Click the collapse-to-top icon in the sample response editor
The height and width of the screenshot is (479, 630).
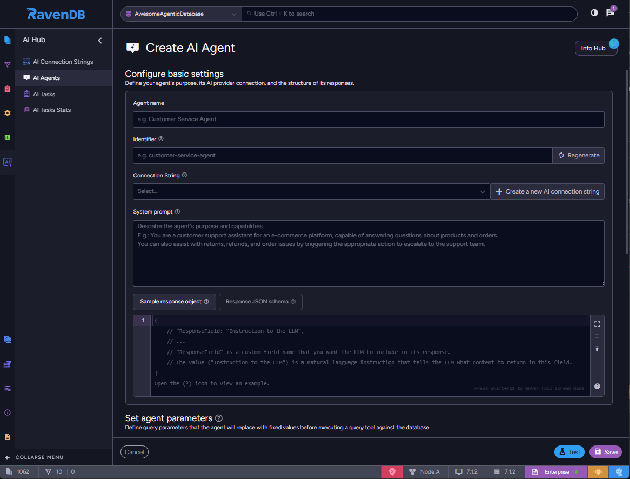click(x=597, y=349)
